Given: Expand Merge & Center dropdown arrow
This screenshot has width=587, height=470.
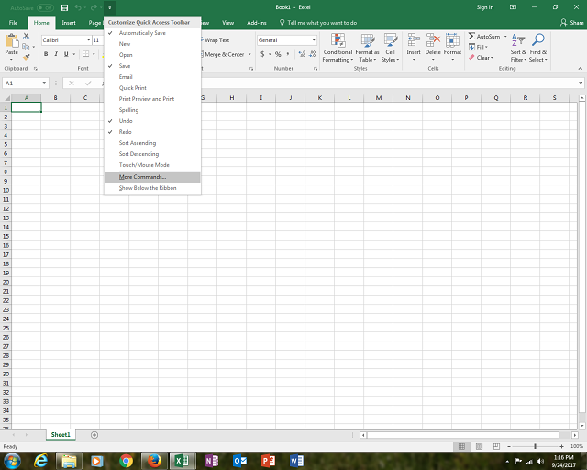Looking at the screenshot, I should (x=249, y=54).
